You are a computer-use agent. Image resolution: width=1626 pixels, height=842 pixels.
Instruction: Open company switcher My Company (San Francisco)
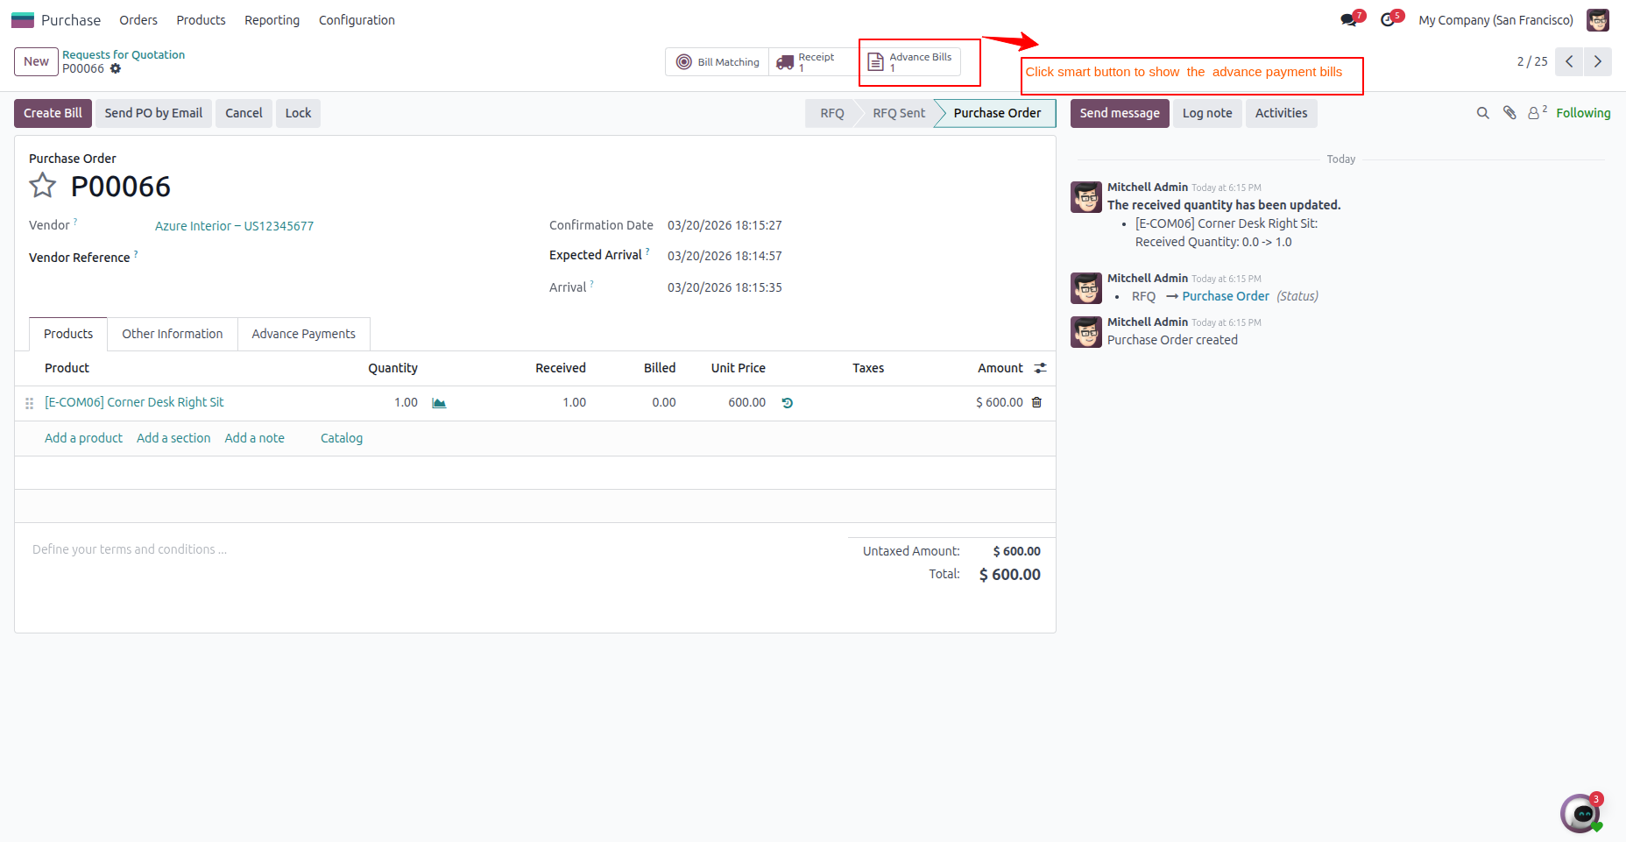(x=1495, y=20)
